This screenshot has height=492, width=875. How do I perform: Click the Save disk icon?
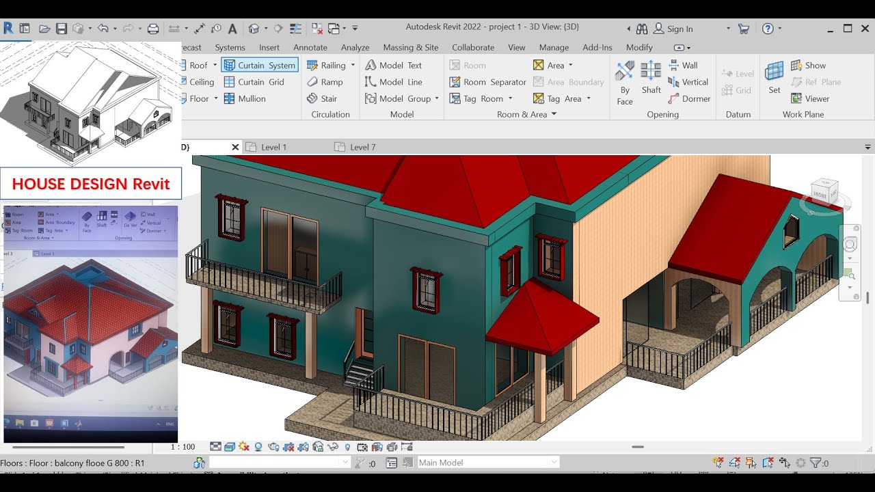point(61,29)
